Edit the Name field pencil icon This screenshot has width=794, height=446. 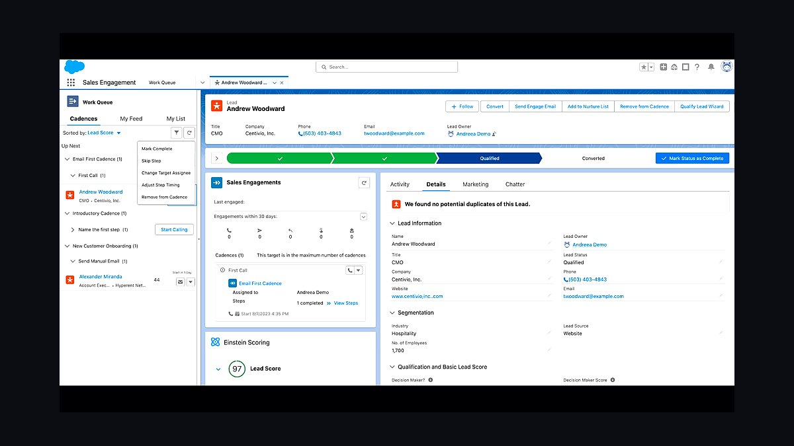click(x=549, y=244)
